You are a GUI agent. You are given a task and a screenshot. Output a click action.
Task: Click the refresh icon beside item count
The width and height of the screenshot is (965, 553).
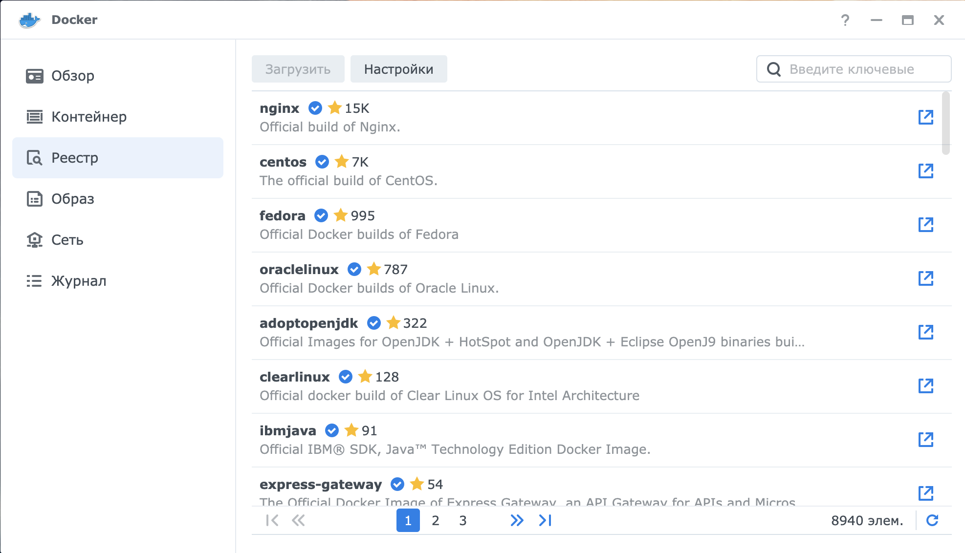(932, 520)
